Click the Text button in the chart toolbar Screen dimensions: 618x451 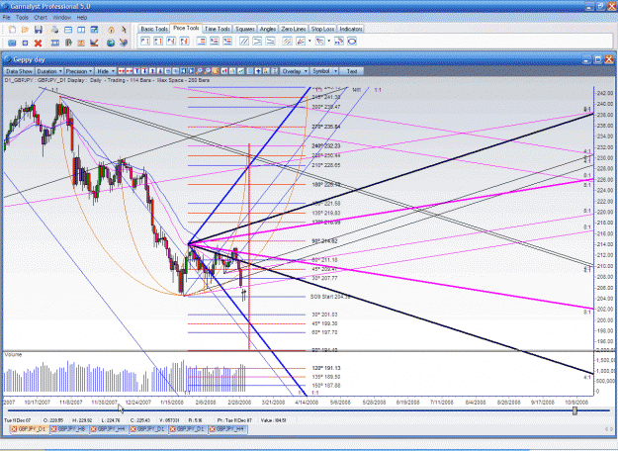coord(352,71)
